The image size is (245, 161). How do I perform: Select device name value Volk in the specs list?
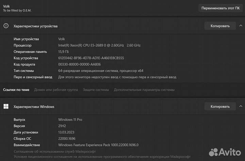click(62, 39)
